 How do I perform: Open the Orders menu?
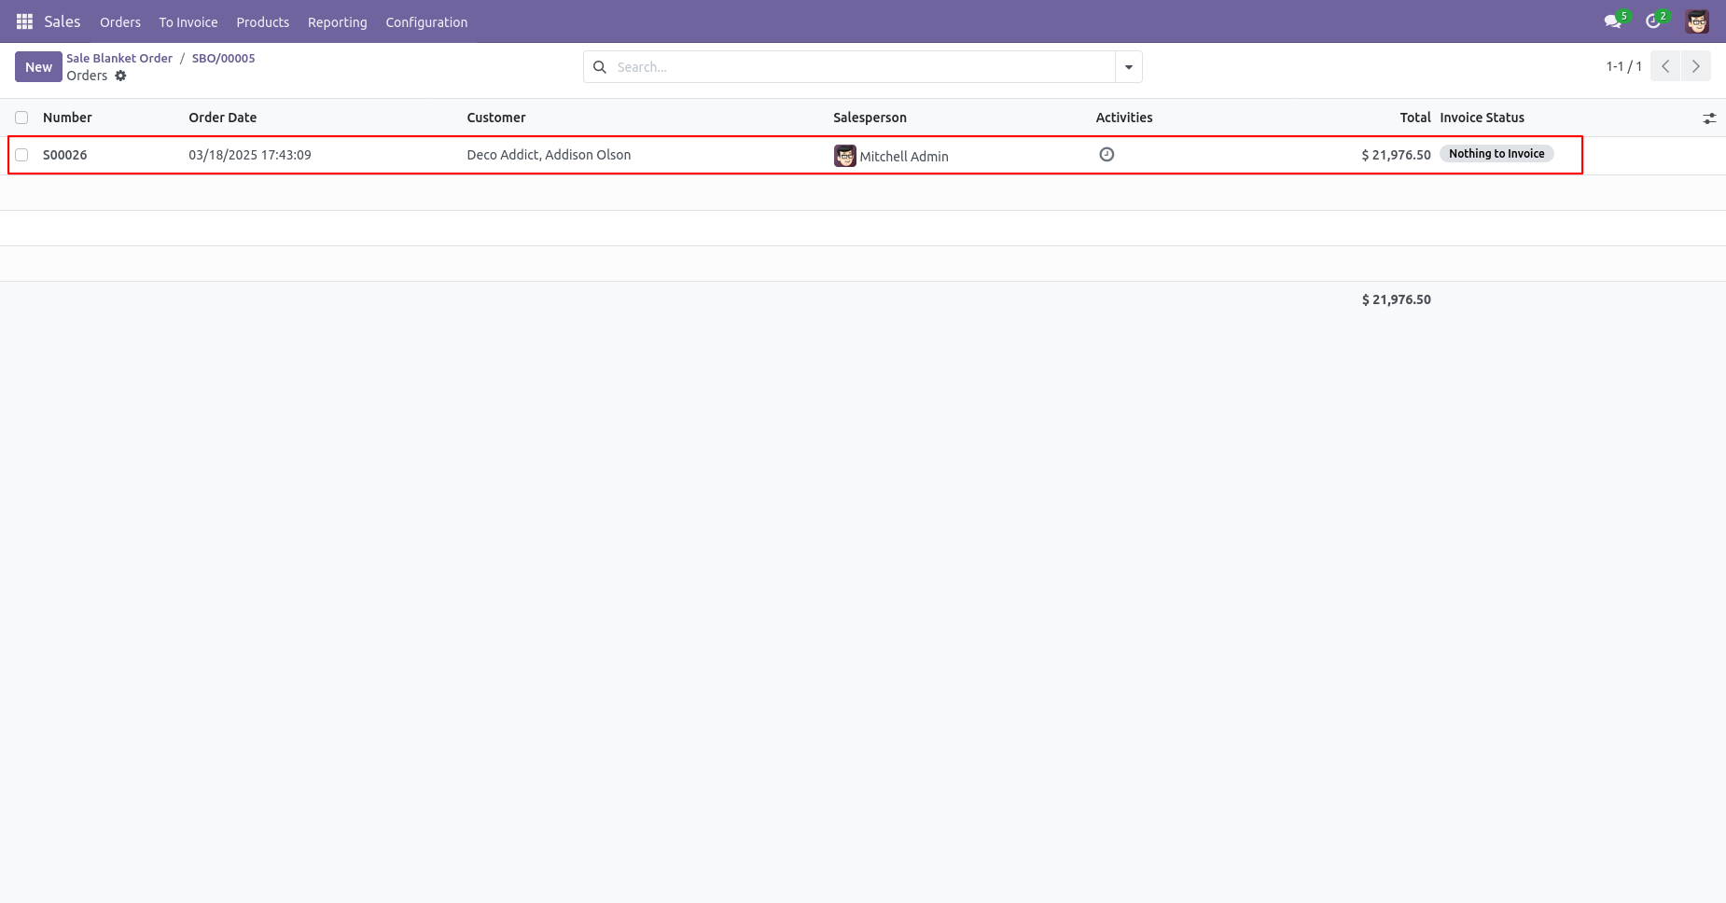[120, 22]
